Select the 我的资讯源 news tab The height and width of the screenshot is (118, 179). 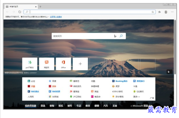pyautogui.click(x=30, y=106)
